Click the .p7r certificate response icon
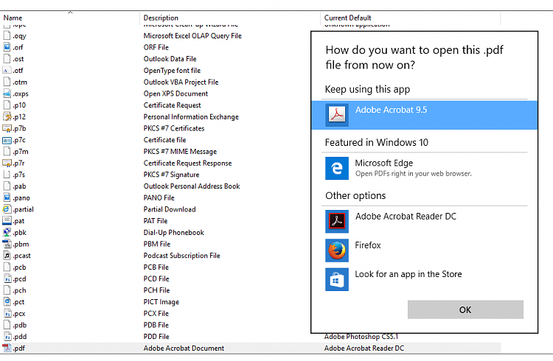The image size is (553, 361). (x=7, y=164)
